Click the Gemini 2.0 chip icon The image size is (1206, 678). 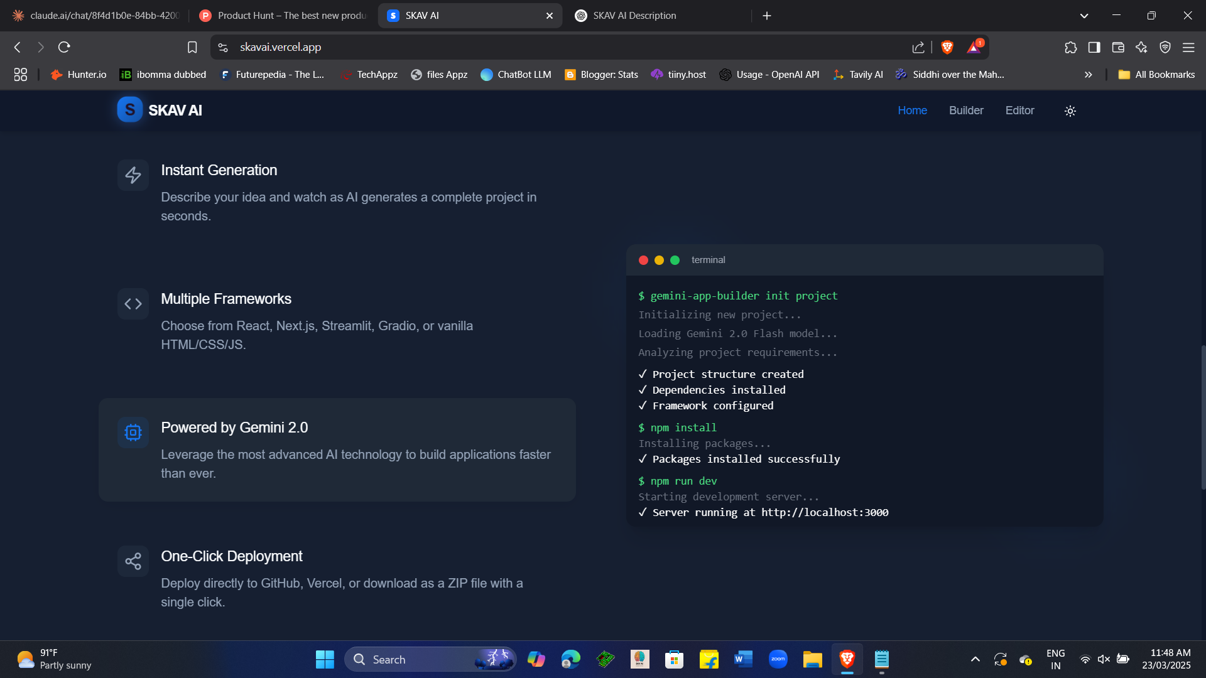click(x=133, y=433)
